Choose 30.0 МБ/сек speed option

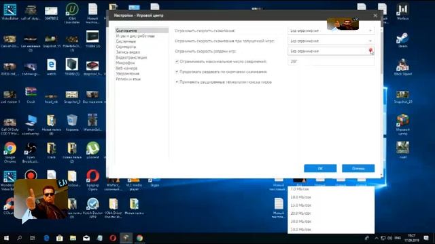[x=331, y=222]
